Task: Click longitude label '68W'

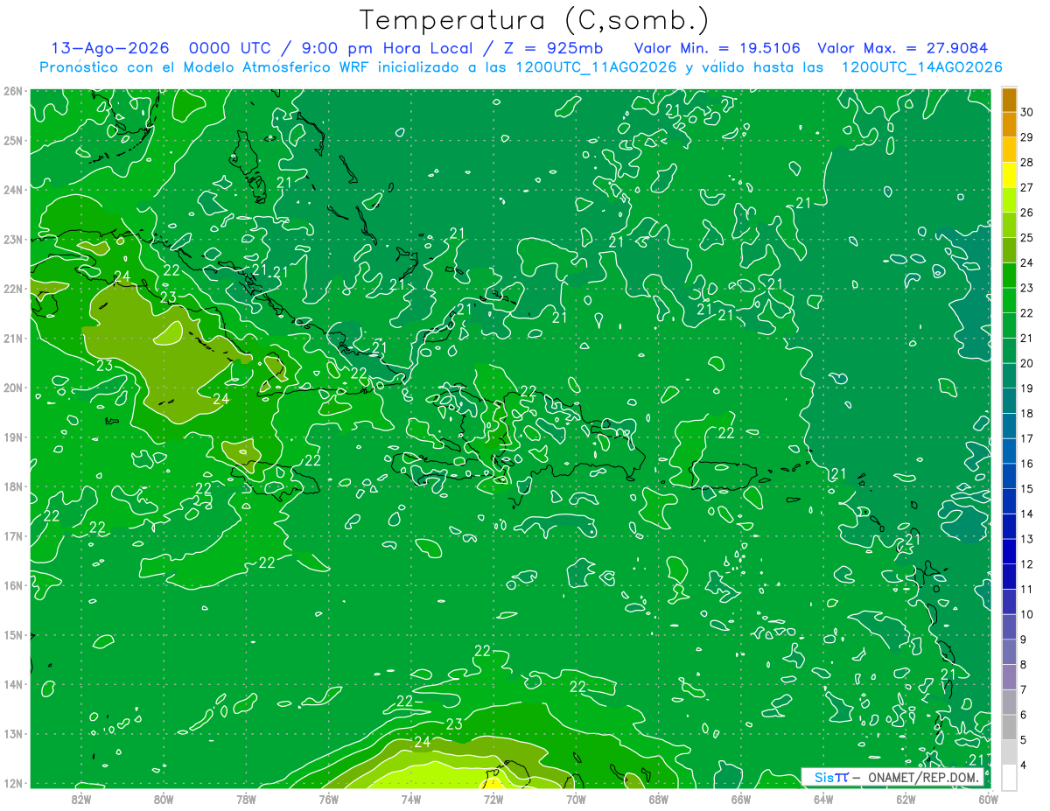Action: 658,799
